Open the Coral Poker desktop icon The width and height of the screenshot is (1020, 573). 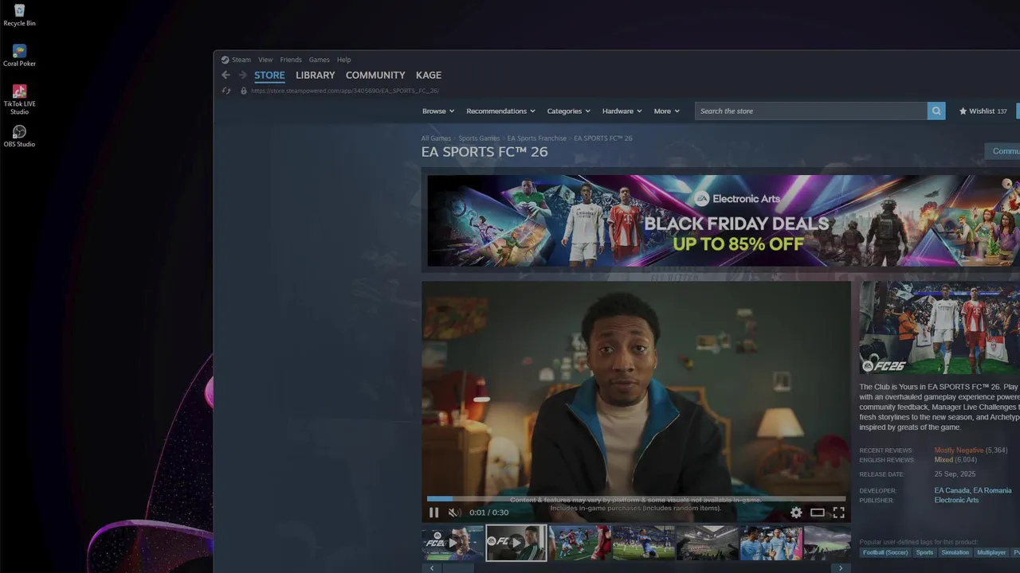click(19, 56)
